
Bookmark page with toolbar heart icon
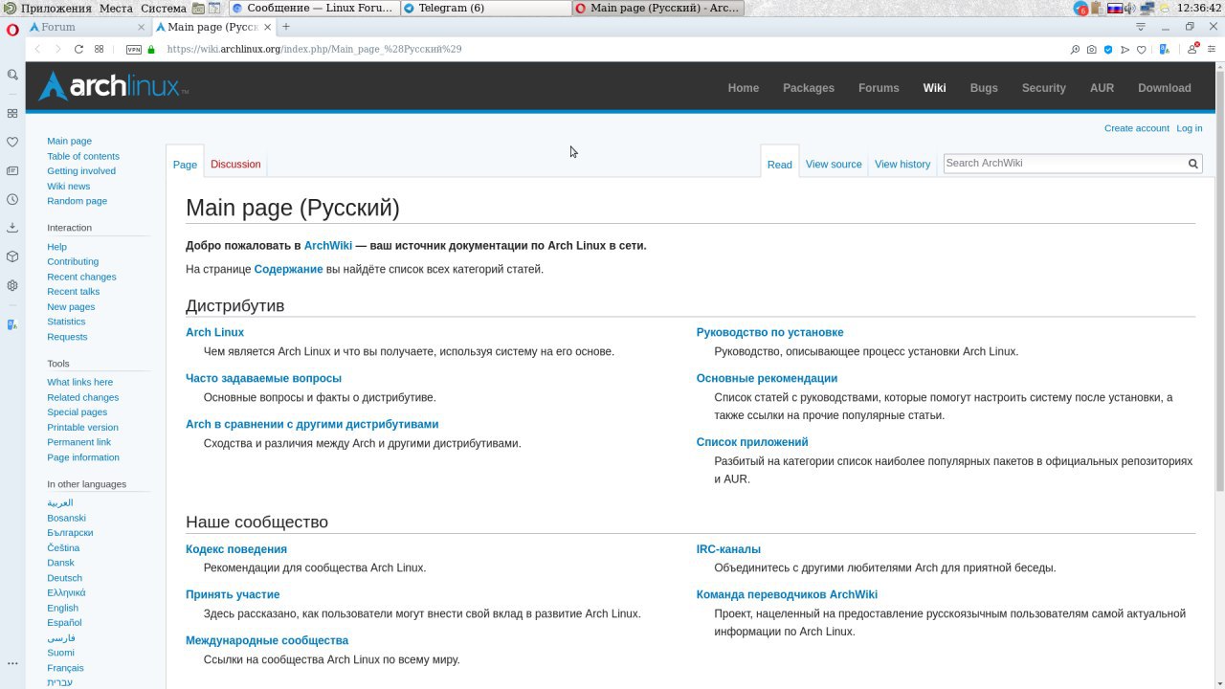pos(1142,50)
